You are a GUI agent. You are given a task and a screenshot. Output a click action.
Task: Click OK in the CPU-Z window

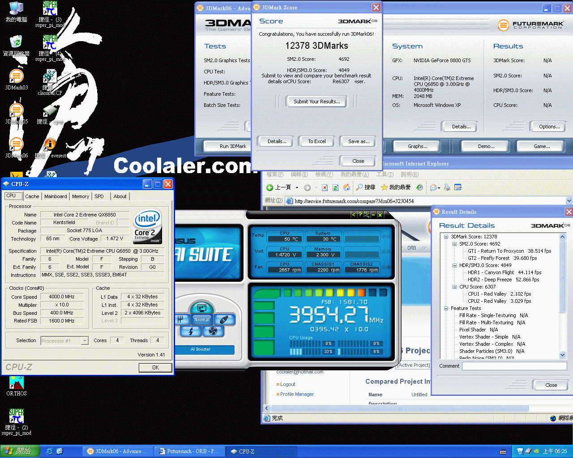click(155, 368)
